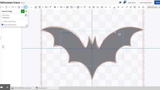Select the Insert image tool

78,7
